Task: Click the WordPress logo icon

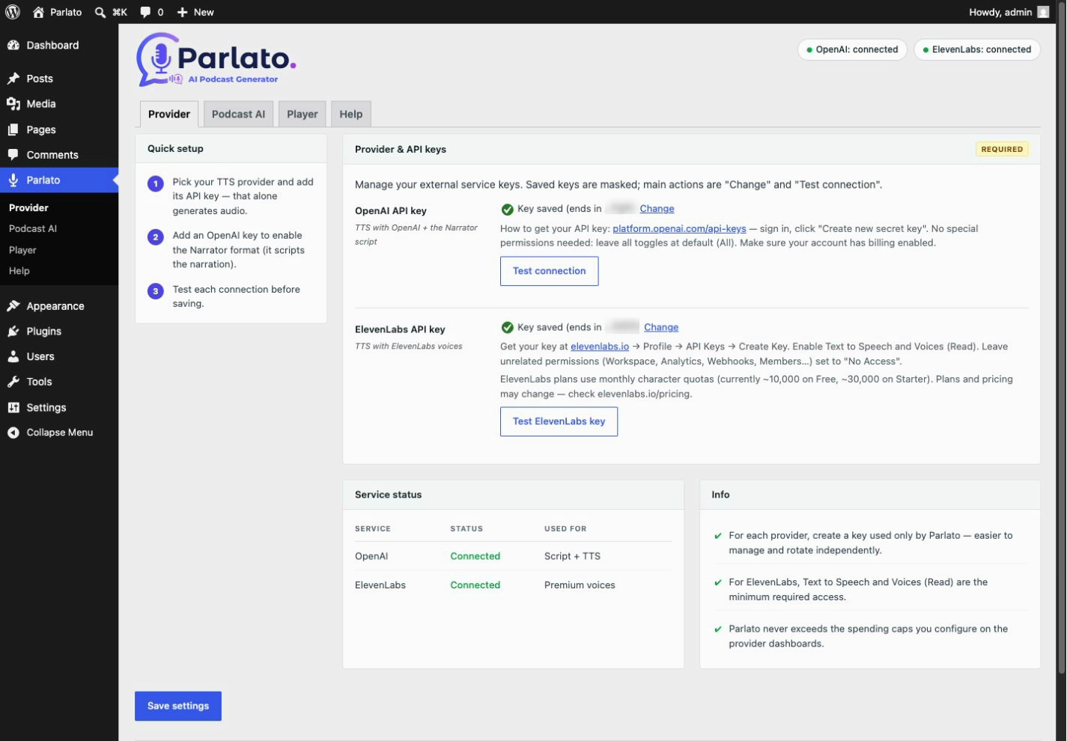Action: click(13, 12)
